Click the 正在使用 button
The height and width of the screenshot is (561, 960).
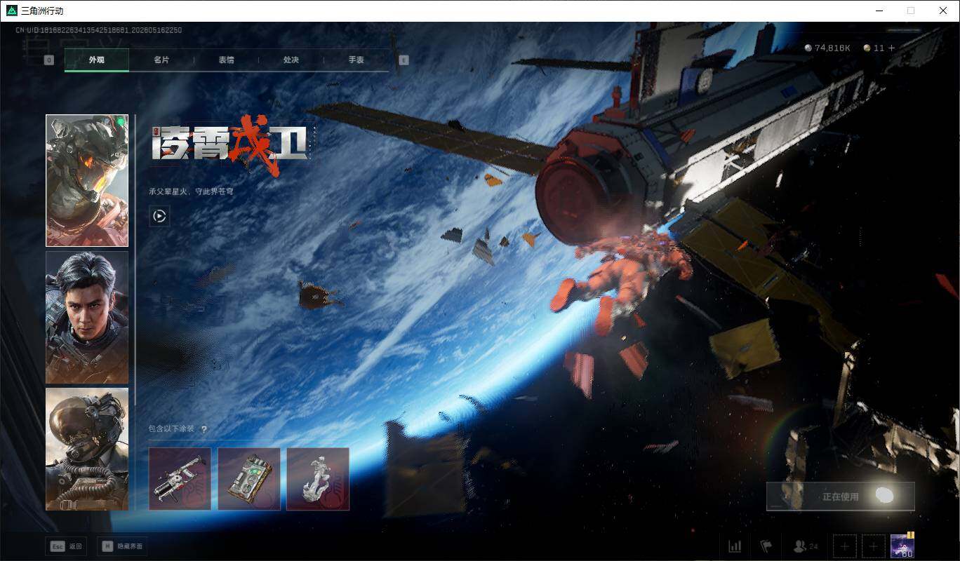click(841, 496)
